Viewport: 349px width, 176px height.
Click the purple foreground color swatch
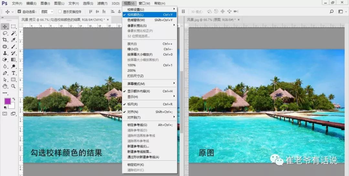click(x=7, y=101)
